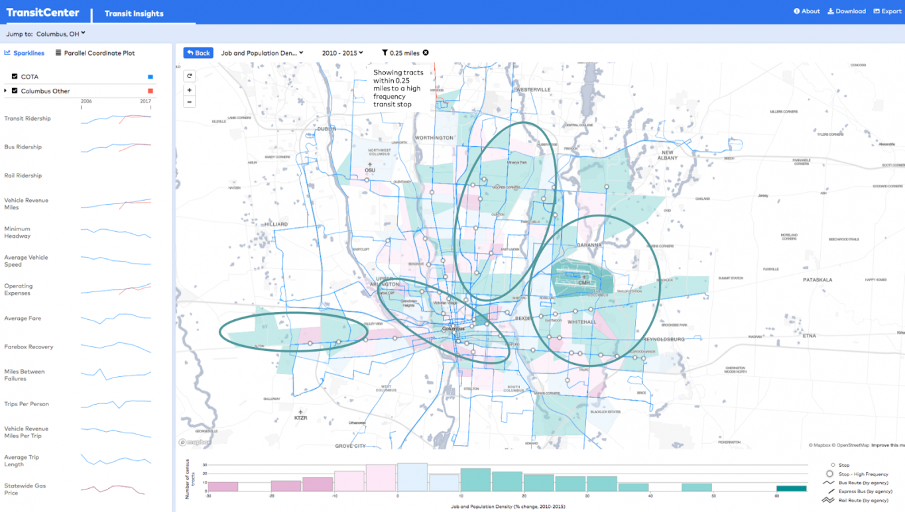The image size is (905, 512).
Task: Switch to the Sparklines tab
Action: (x=25, y=53)
